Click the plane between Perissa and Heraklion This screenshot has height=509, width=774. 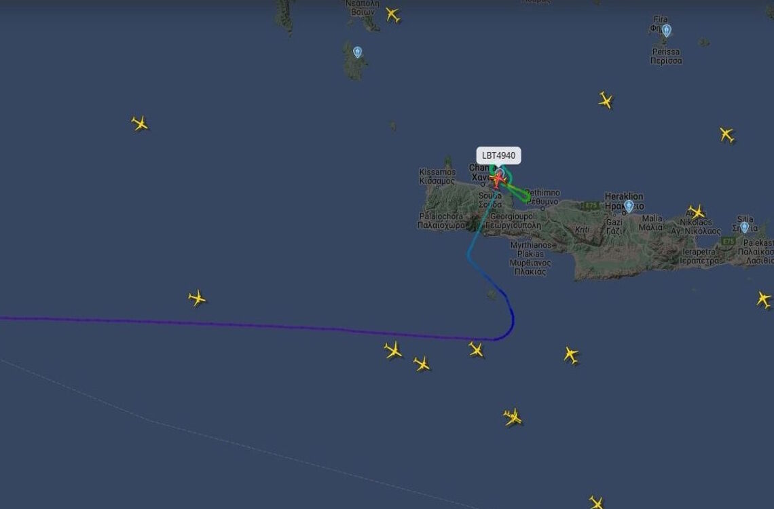pos(606,100)
